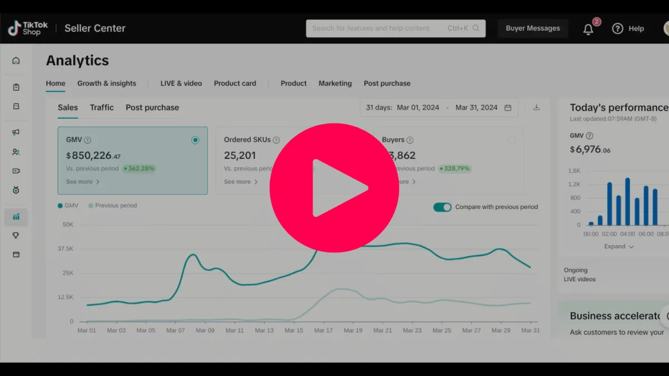Switch to the Product tab

294,84
